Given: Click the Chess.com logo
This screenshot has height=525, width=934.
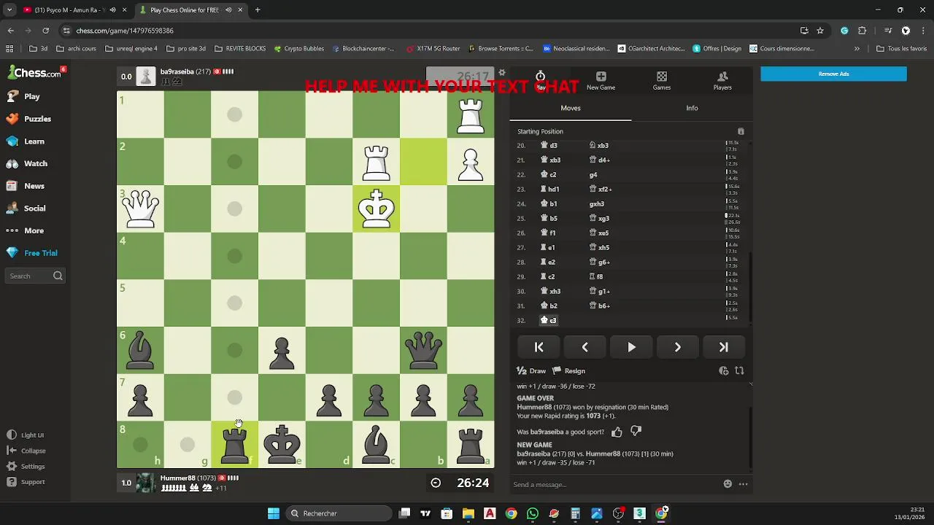Looking at the screenshot, I should tap(34, 73).
